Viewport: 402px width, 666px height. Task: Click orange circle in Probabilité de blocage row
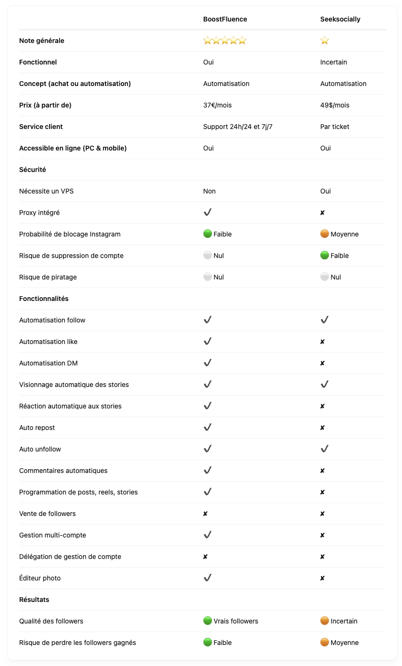325,234
